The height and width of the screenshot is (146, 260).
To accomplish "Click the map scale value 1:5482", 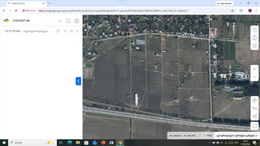I will coord(208,136).
